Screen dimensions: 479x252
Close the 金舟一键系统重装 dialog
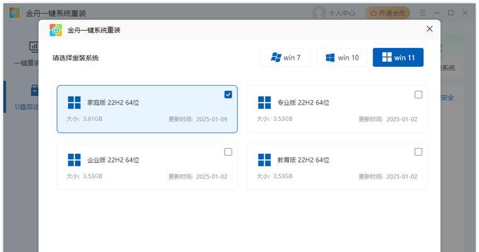coord(429,29)
